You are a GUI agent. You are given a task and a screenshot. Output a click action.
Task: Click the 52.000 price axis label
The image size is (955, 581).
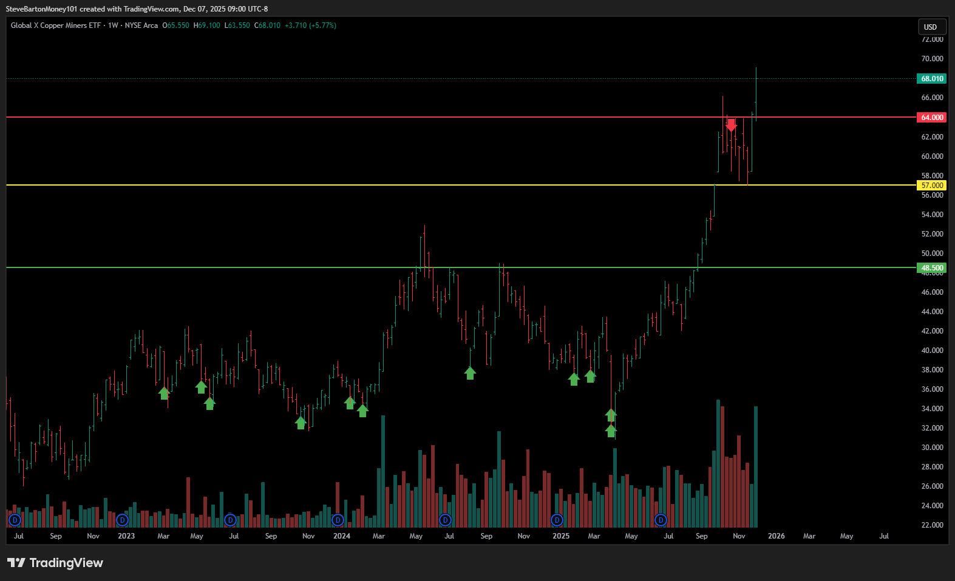coord(932,234)
